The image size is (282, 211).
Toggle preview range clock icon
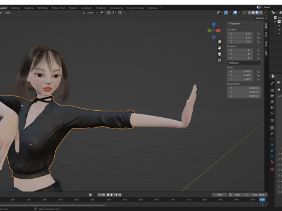coord(230,195)
